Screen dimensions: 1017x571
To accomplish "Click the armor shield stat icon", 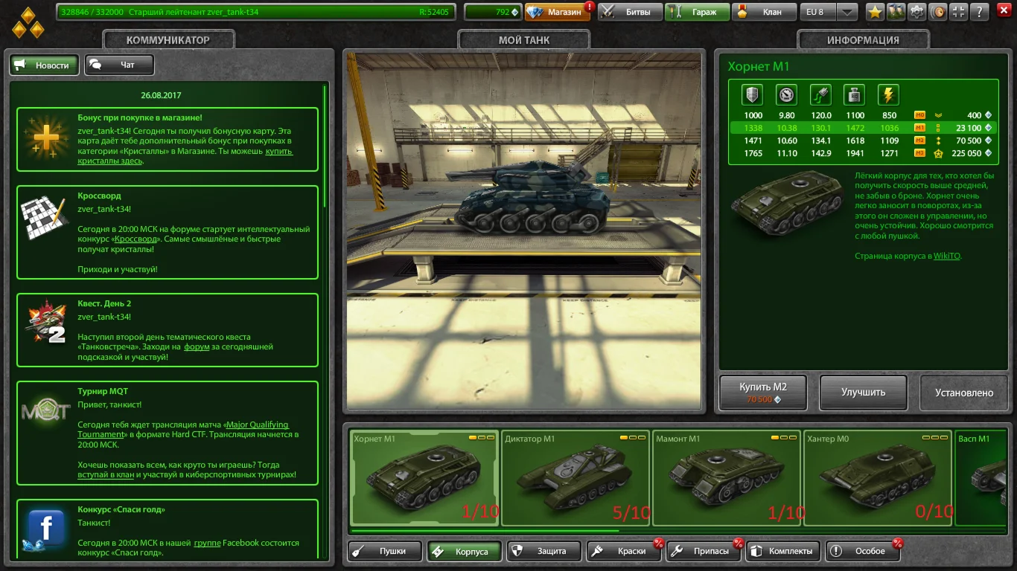I will point(753,94).
